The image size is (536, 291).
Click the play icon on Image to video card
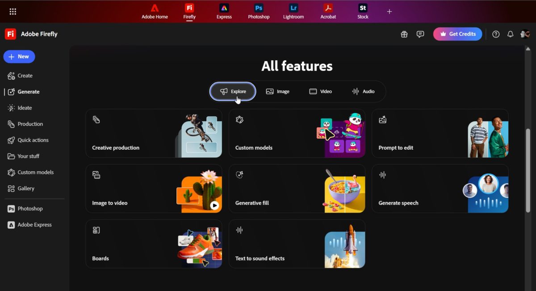coord(214,205)
